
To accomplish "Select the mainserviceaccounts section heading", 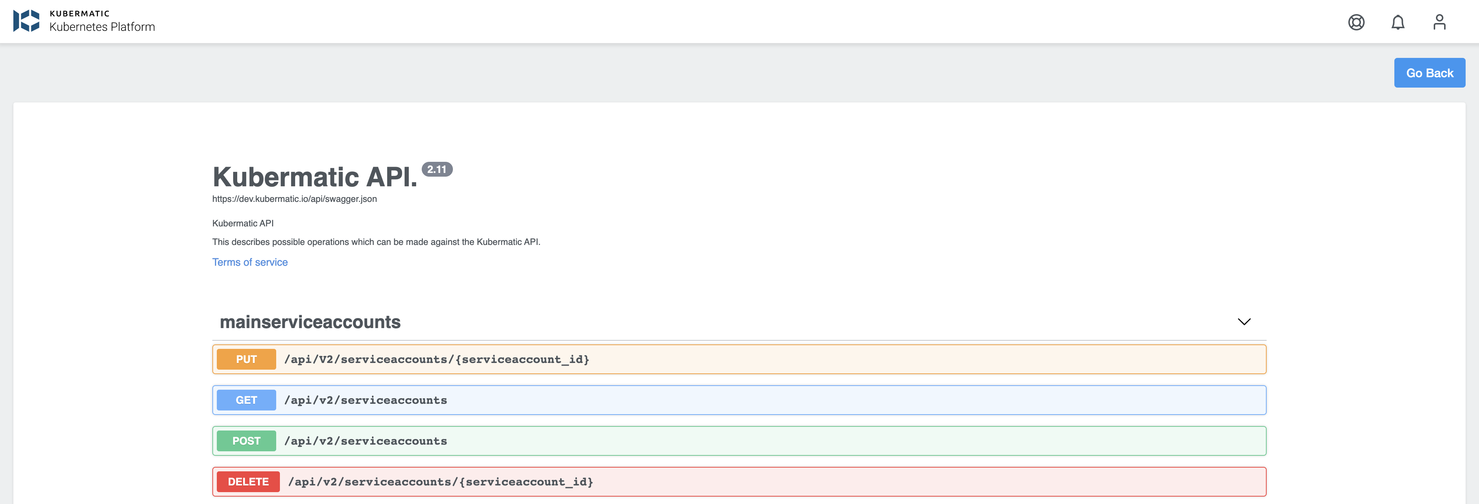I will click(310, 322).
